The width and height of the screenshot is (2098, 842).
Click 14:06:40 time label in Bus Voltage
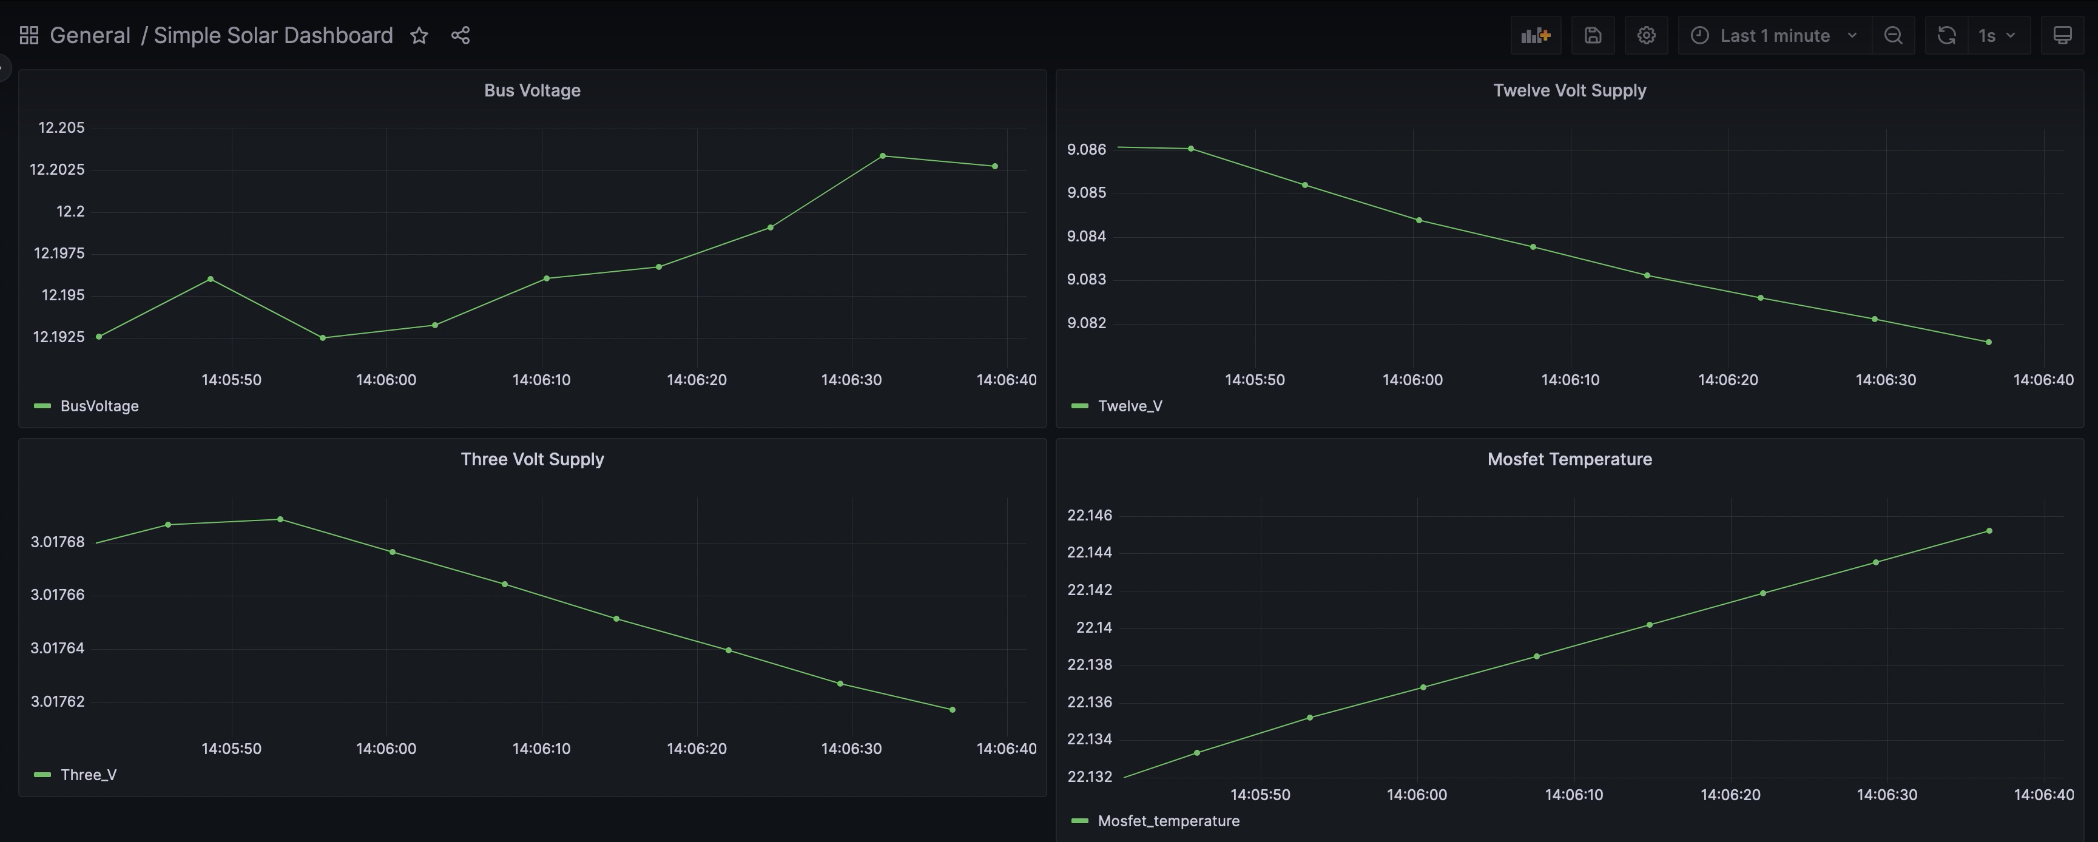[x=1007, y=380]
